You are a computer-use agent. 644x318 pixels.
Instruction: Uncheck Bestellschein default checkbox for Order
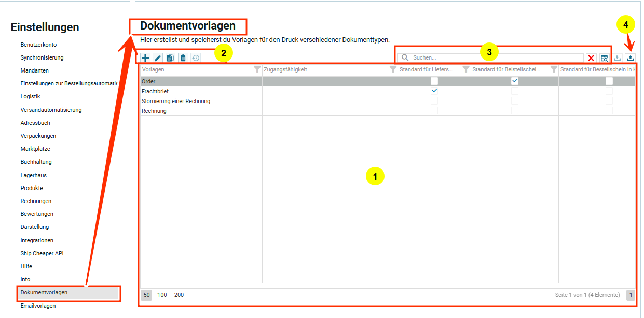515,81
